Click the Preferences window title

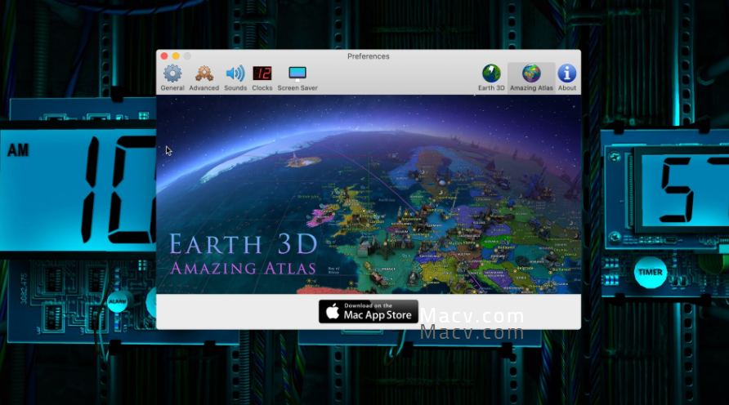(x=369, y=56)
